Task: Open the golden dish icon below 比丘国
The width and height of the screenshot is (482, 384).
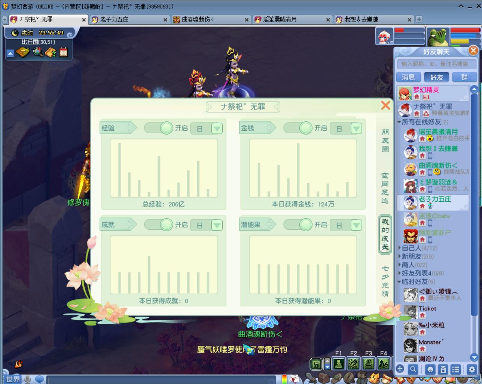Action: click(23, 52)
